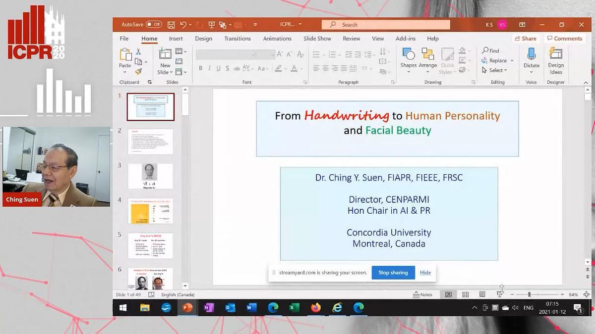Click the Align Left icon
This screenshot has height=334, width=595.
pyautogui.click(x=316, y=68)
